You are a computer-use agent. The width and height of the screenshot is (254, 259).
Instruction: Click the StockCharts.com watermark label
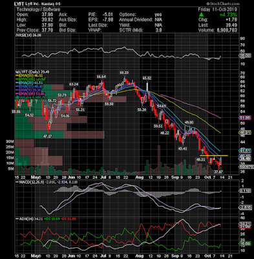[x=223, y=4]
